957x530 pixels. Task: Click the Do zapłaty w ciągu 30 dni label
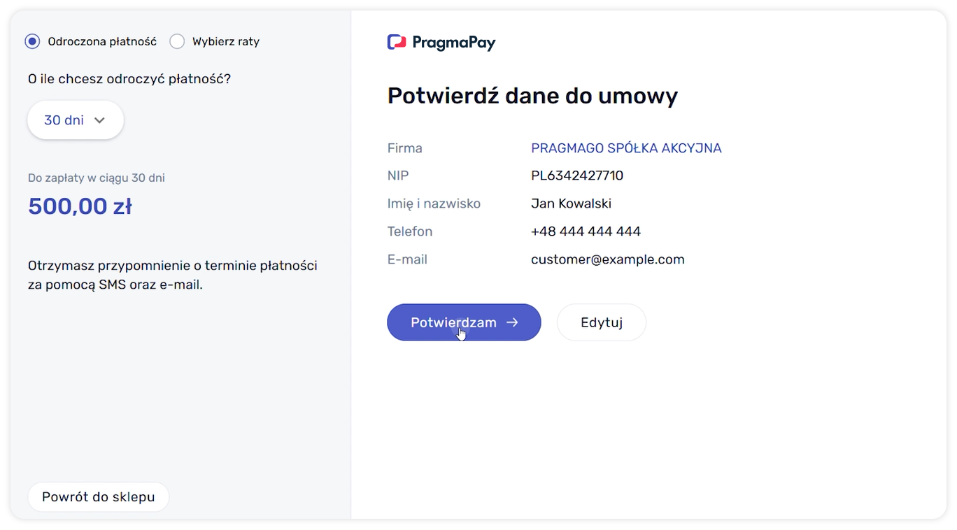click(x=97, y=178)
